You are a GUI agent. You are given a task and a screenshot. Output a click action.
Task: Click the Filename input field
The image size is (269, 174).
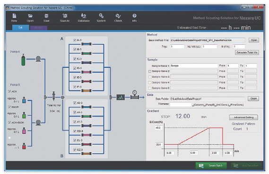pyautogui.click(x=181, y=105)
